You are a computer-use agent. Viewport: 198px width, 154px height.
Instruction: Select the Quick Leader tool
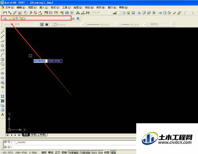click(x=62, y=13)
